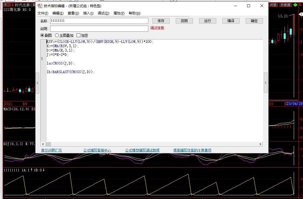Open the 属性(P) menu
Viewport: 303px width, 199px height.
click(x=119, y=13)
